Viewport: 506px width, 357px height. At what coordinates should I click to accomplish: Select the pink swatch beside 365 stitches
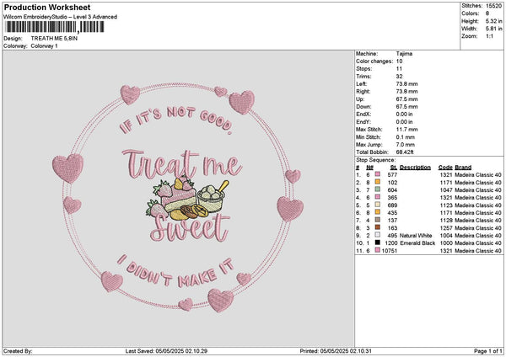[x=377, y=197]
